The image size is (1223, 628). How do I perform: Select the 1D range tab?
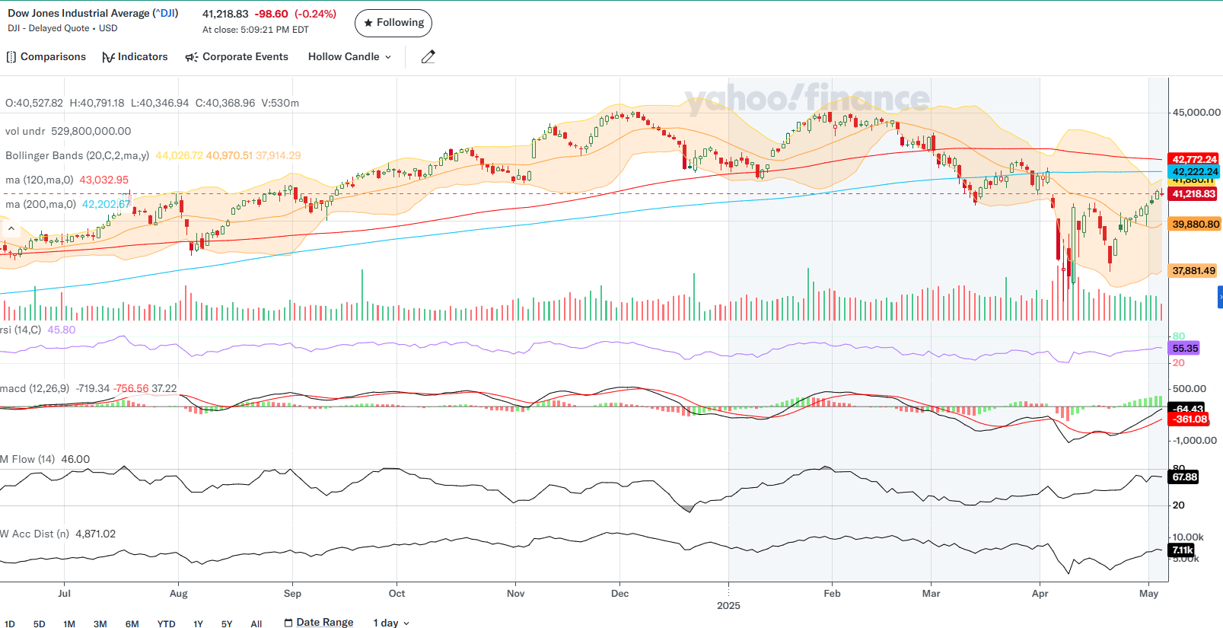pos(10,623)
